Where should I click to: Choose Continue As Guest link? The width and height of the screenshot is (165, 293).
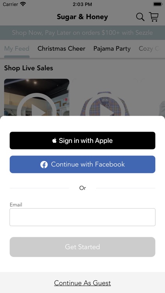tap(82, 283)
